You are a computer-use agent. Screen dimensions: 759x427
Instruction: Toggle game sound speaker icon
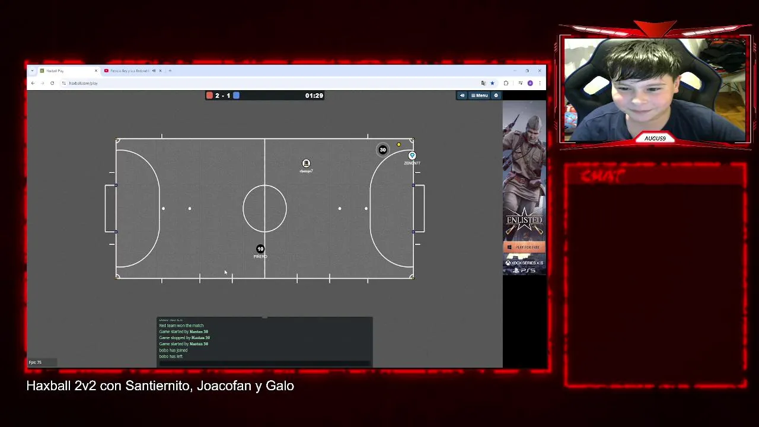tap(462, 95)
